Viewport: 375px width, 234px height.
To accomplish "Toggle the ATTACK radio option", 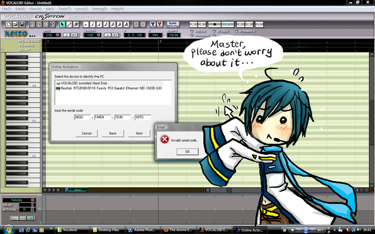I will click(x=214, y=31).
